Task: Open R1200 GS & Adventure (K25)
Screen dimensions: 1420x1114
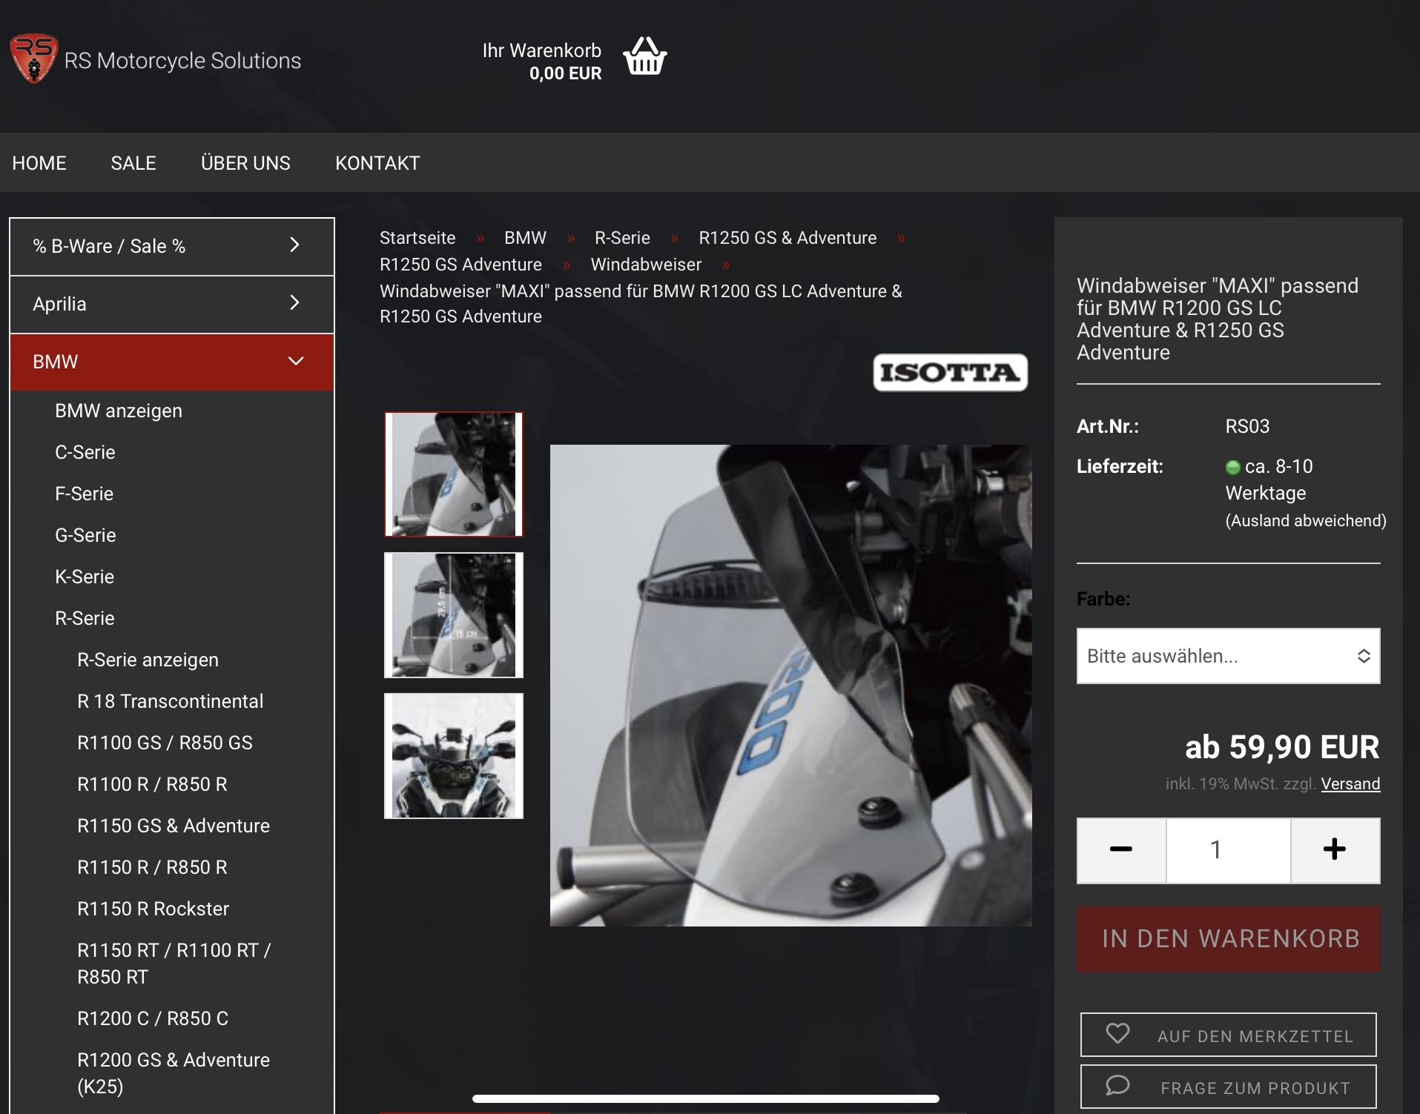Action: click(x=174, y=1073)
